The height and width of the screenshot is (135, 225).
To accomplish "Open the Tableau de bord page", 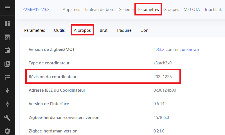I will [100, 10].
